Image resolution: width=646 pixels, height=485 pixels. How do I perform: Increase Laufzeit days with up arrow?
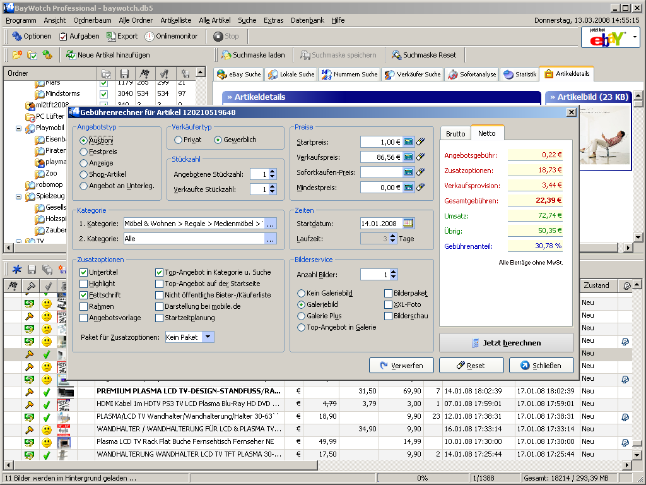point(392,236)
